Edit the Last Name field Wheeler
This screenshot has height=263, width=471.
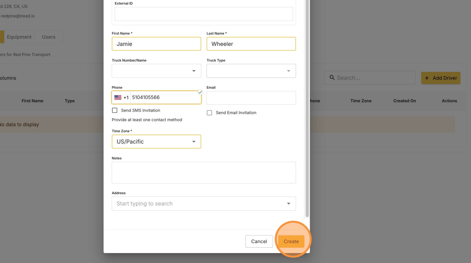click(x=251, y=44)
